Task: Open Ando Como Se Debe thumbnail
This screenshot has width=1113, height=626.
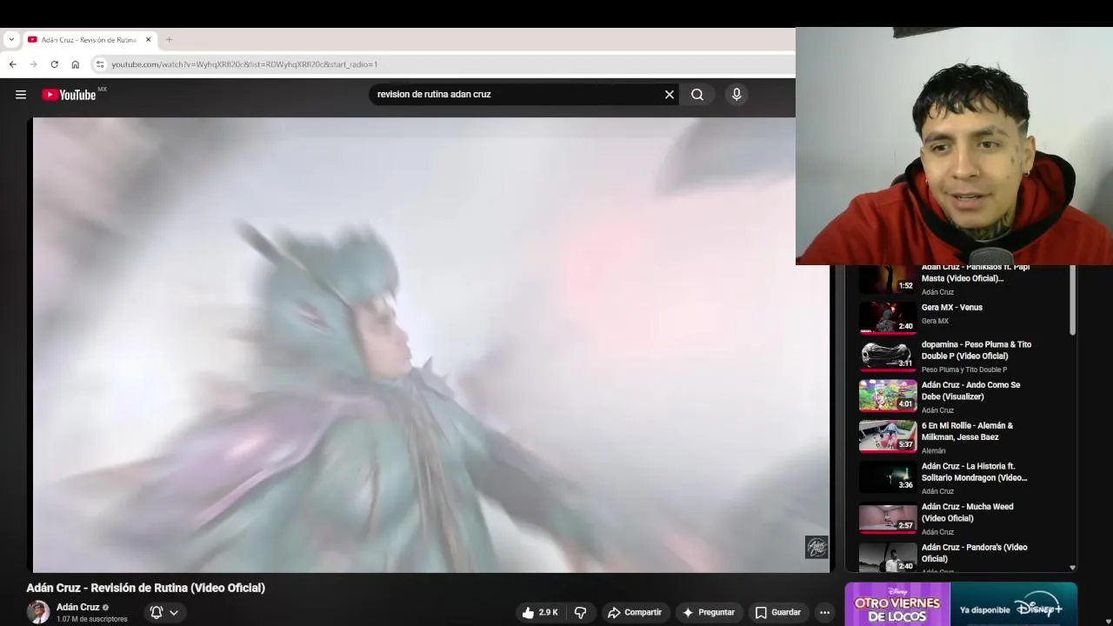Action: click(x=888, y=396)
